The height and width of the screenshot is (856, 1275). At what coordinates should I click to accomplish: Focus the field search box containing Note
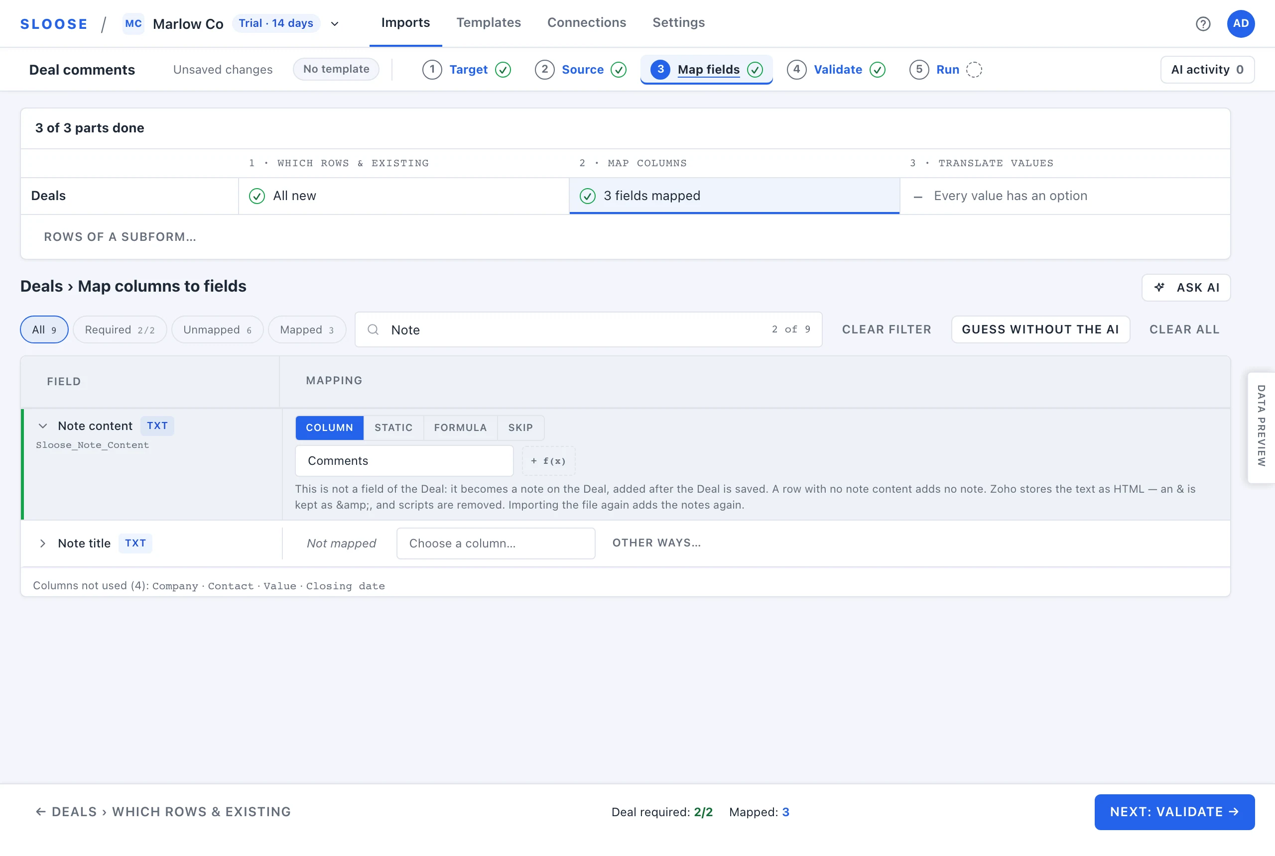(588, 329)
